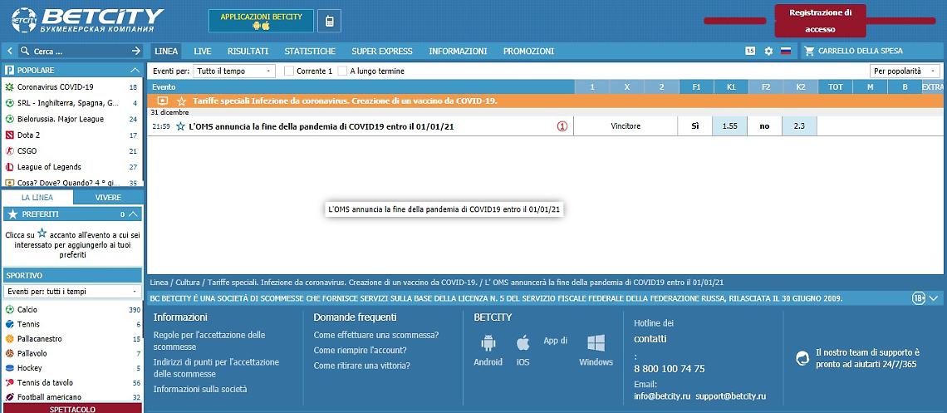The image size is (947, 413).
Task: Click APPLICAZIONI BETCITY banner button
Action: pyautogui.click(x=261, y=21)
